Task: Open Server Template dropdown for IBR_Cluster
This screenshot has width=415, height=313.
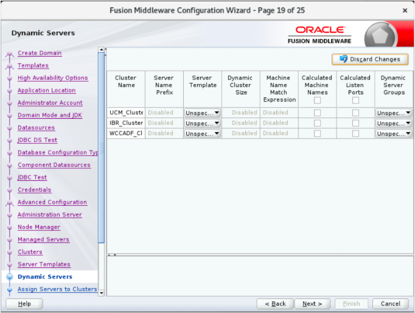Action: 203,123
